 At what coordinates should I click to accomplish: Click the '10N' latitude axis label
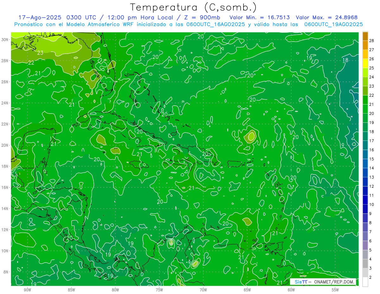(5, 251)
